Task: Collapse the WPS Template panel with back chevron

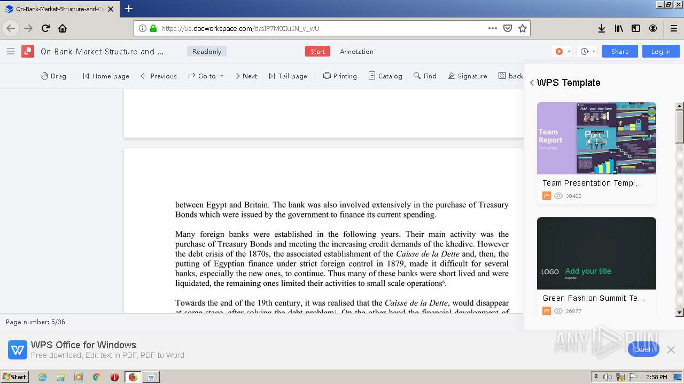Action: point(532,83)
